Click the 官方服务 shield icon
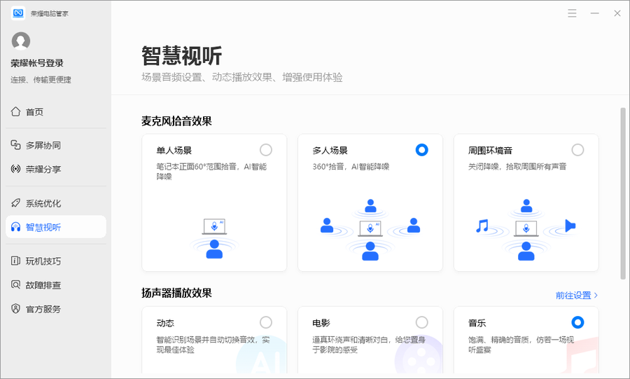This screenshot has height=379, width=630. pos(15,309)
